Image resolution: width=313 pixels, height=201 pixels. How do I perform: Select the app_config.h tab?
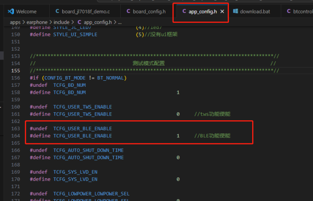click(x=202, y=12)
